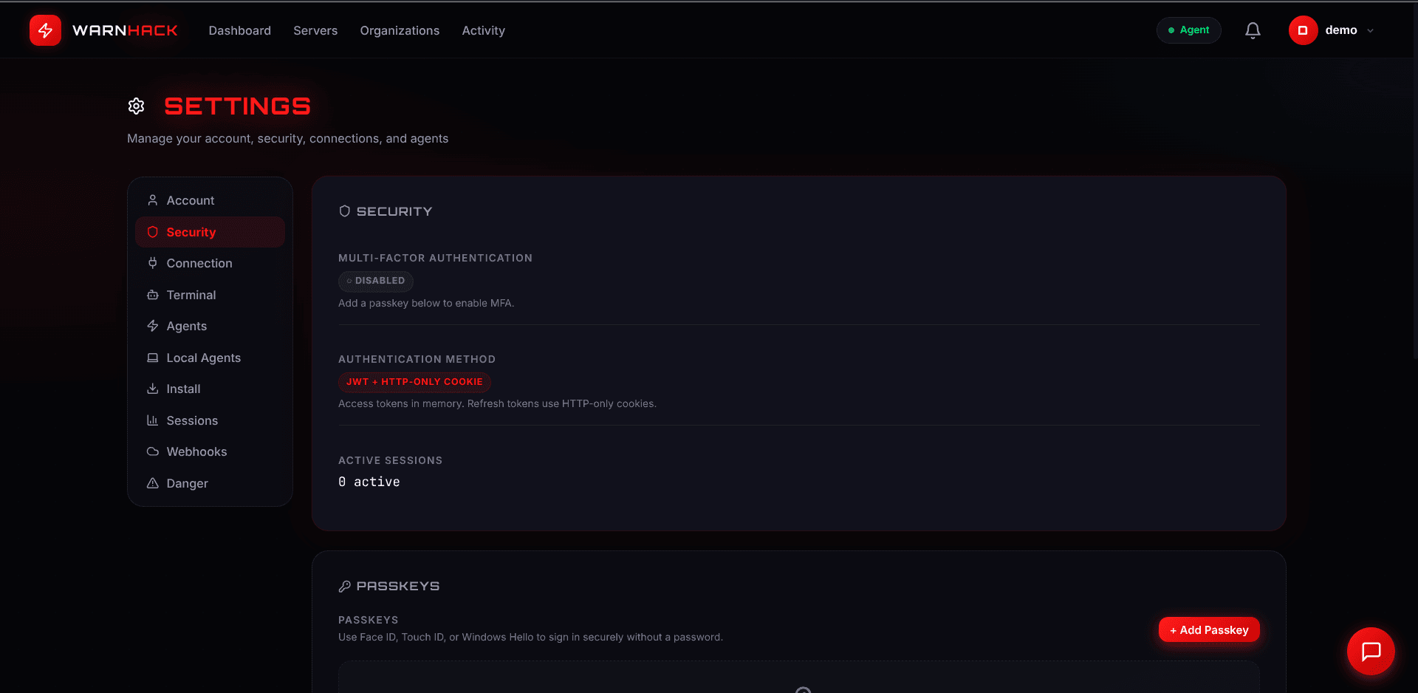Click the WarnHack lightning bolt logo
Viewport: 1418px width, 693px height.
(x=45, y=30)
